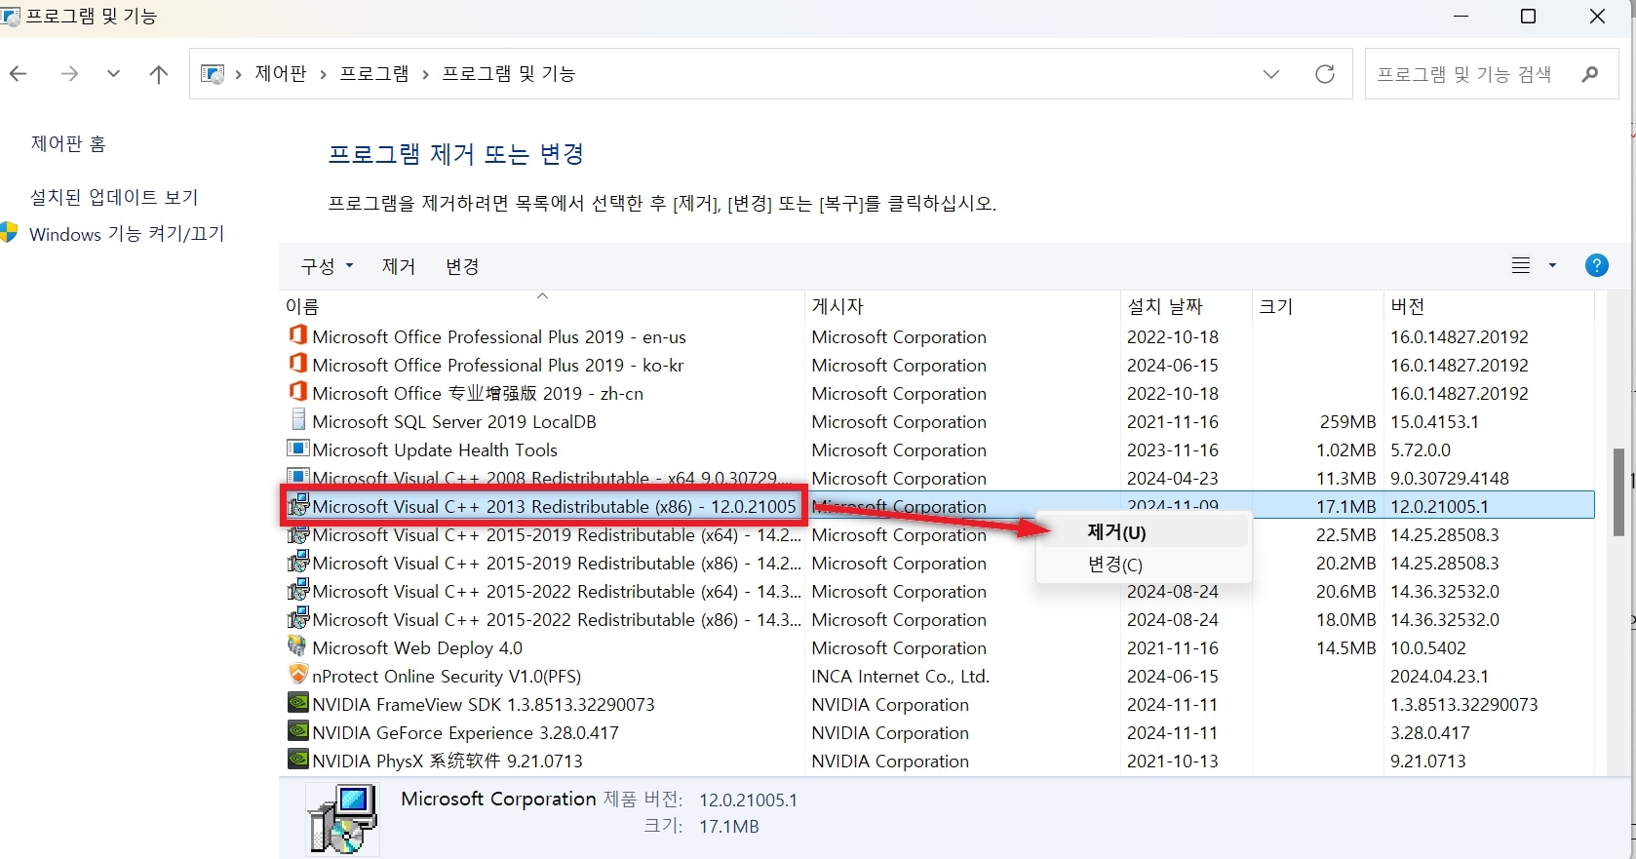The height and width of the screenshot is (859, 1636).
Task: Select the NVIDIA GeForce Experience icon
Action: click(x=298, y=730)
